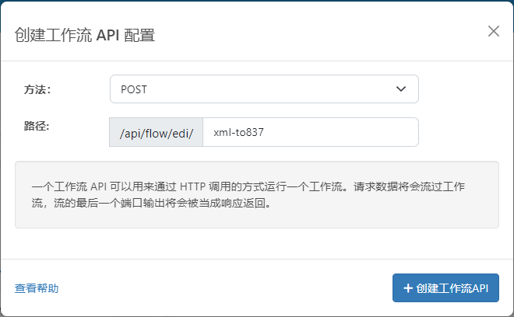Expand the method dropdown chevron arrow
Image resolution: width=514 pixels, height=317 pixels.
click(401, 89)
